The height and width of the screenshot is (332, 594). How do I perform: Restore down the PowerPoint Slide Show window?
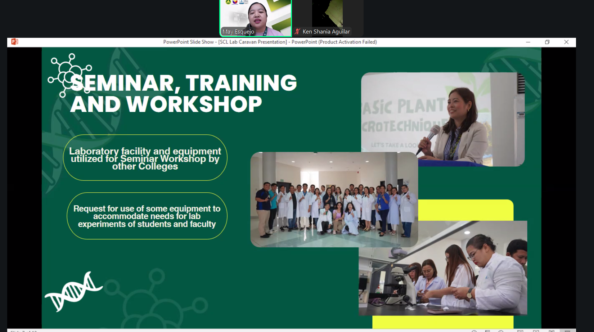[x=547, y=42]
